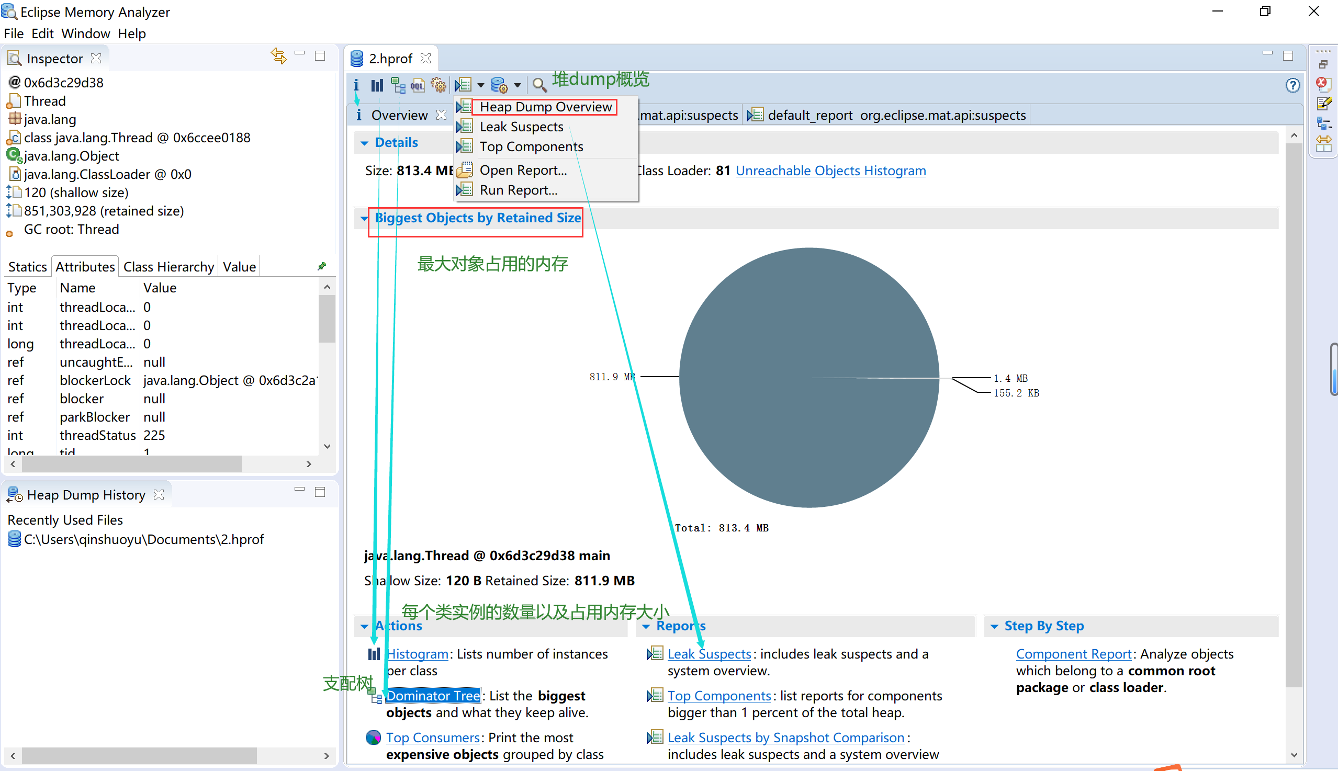Click the Heap Dump Overview icon
Screen dimensions: 1338x771
coord(542,105)
